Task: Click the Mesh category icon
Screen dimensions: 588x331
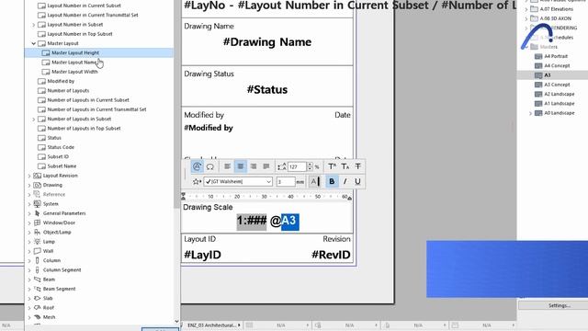Action: coord(37,316)
